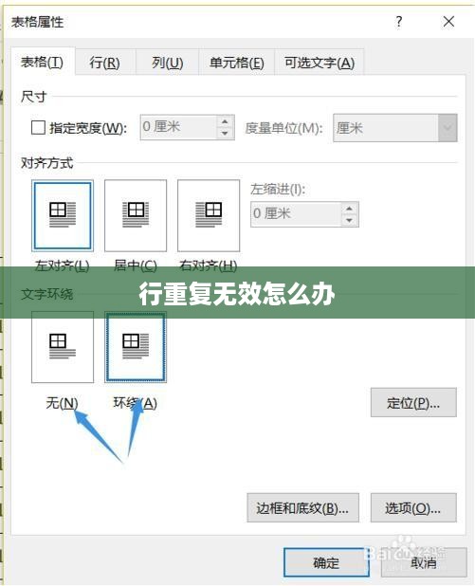Click the help question mark icon

pos(399,22)
